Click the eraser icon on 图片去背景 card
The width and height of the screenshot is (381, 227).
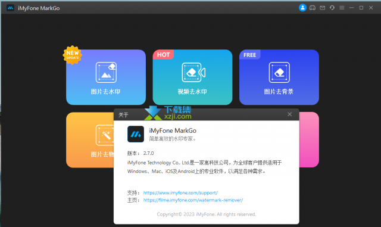279,72
